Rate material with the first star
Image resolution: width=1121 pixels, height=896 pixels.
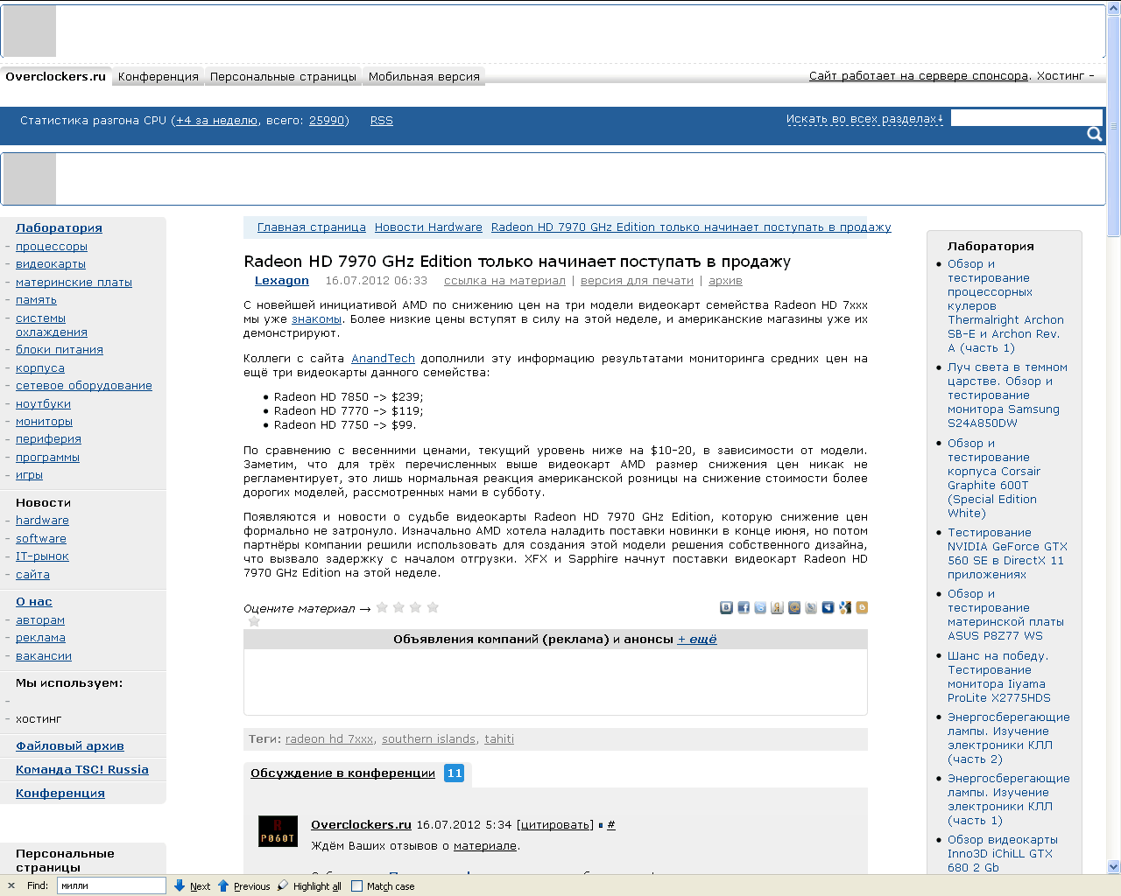pyautogui.click(x=382, y=607)
